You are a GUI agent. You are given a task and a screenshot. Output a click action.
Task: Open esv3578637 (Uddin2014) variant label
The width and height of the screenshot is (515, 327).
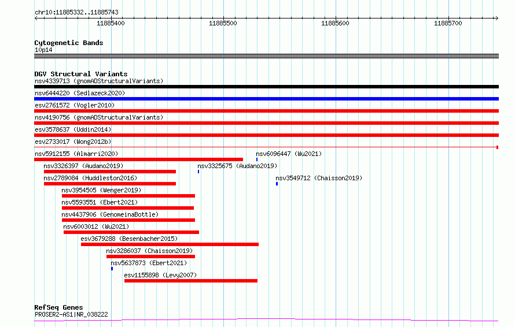73,129
